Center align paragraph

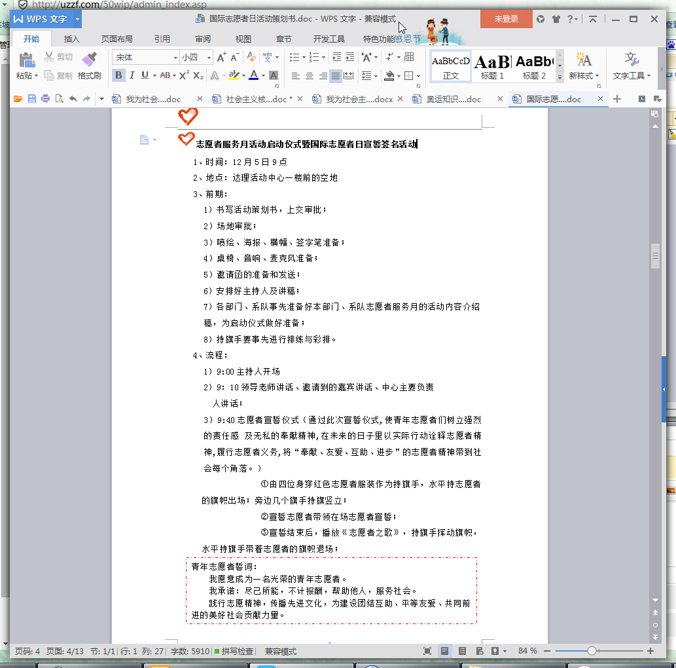tap(309, 76)
